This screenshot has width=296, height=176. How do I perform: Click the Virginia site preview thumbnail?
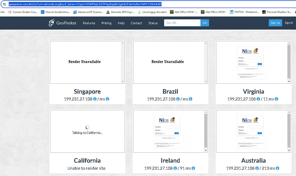coord(252,62)
